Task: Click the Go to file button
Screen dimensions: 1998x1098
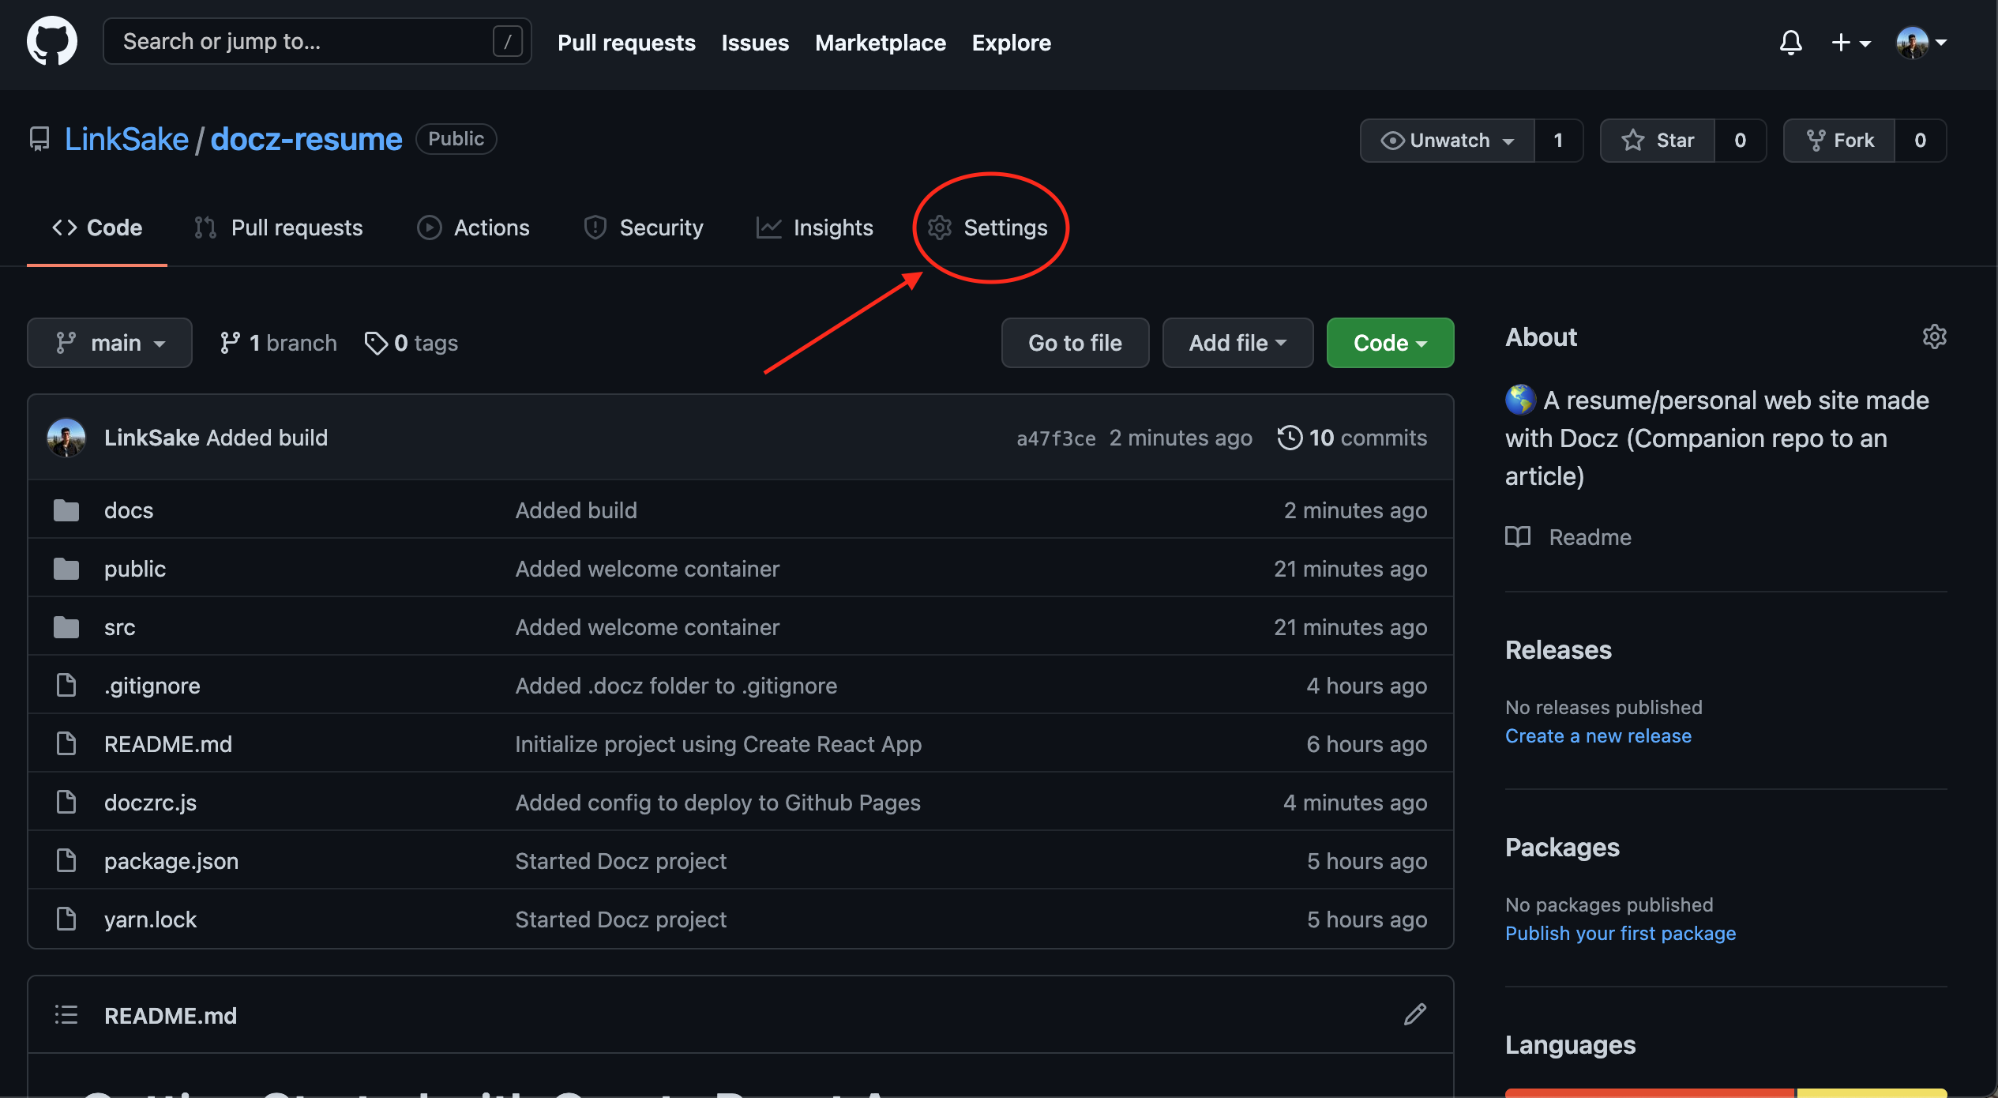Action: [1075, 343]
